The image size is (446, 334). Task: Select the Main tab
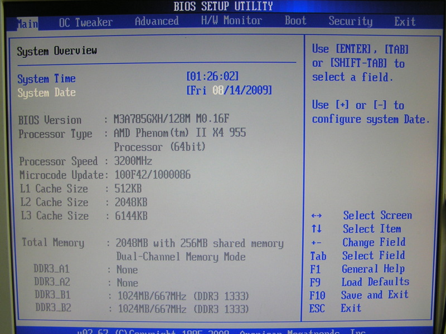(27, 23)
